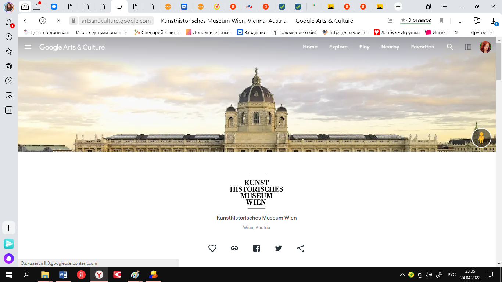502x282 pixels.
Task: Bookmark this page with the bookmark icon
Action: tap(441, 21)
